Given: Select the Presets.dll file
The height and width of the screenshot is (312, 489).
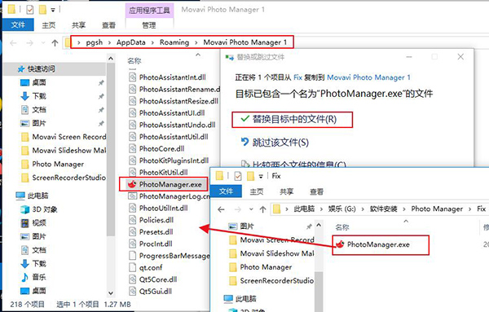Looking at the screenshot, I should (156, 232).
